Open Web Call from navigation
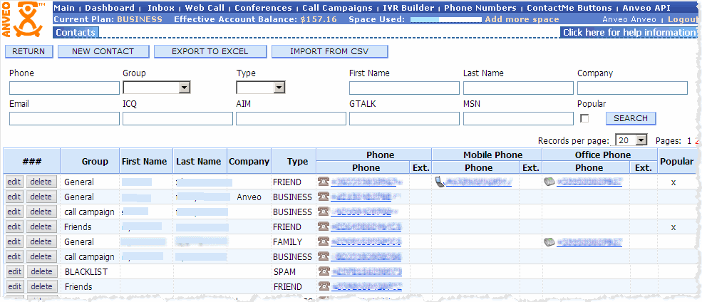Image resolution: width=702 pixels, height=302 pixels. tap(205, 8)
